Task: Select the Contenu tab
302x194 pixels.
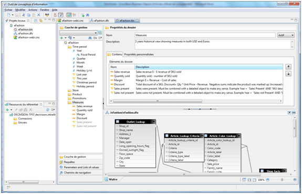Action: pos(114,54)
